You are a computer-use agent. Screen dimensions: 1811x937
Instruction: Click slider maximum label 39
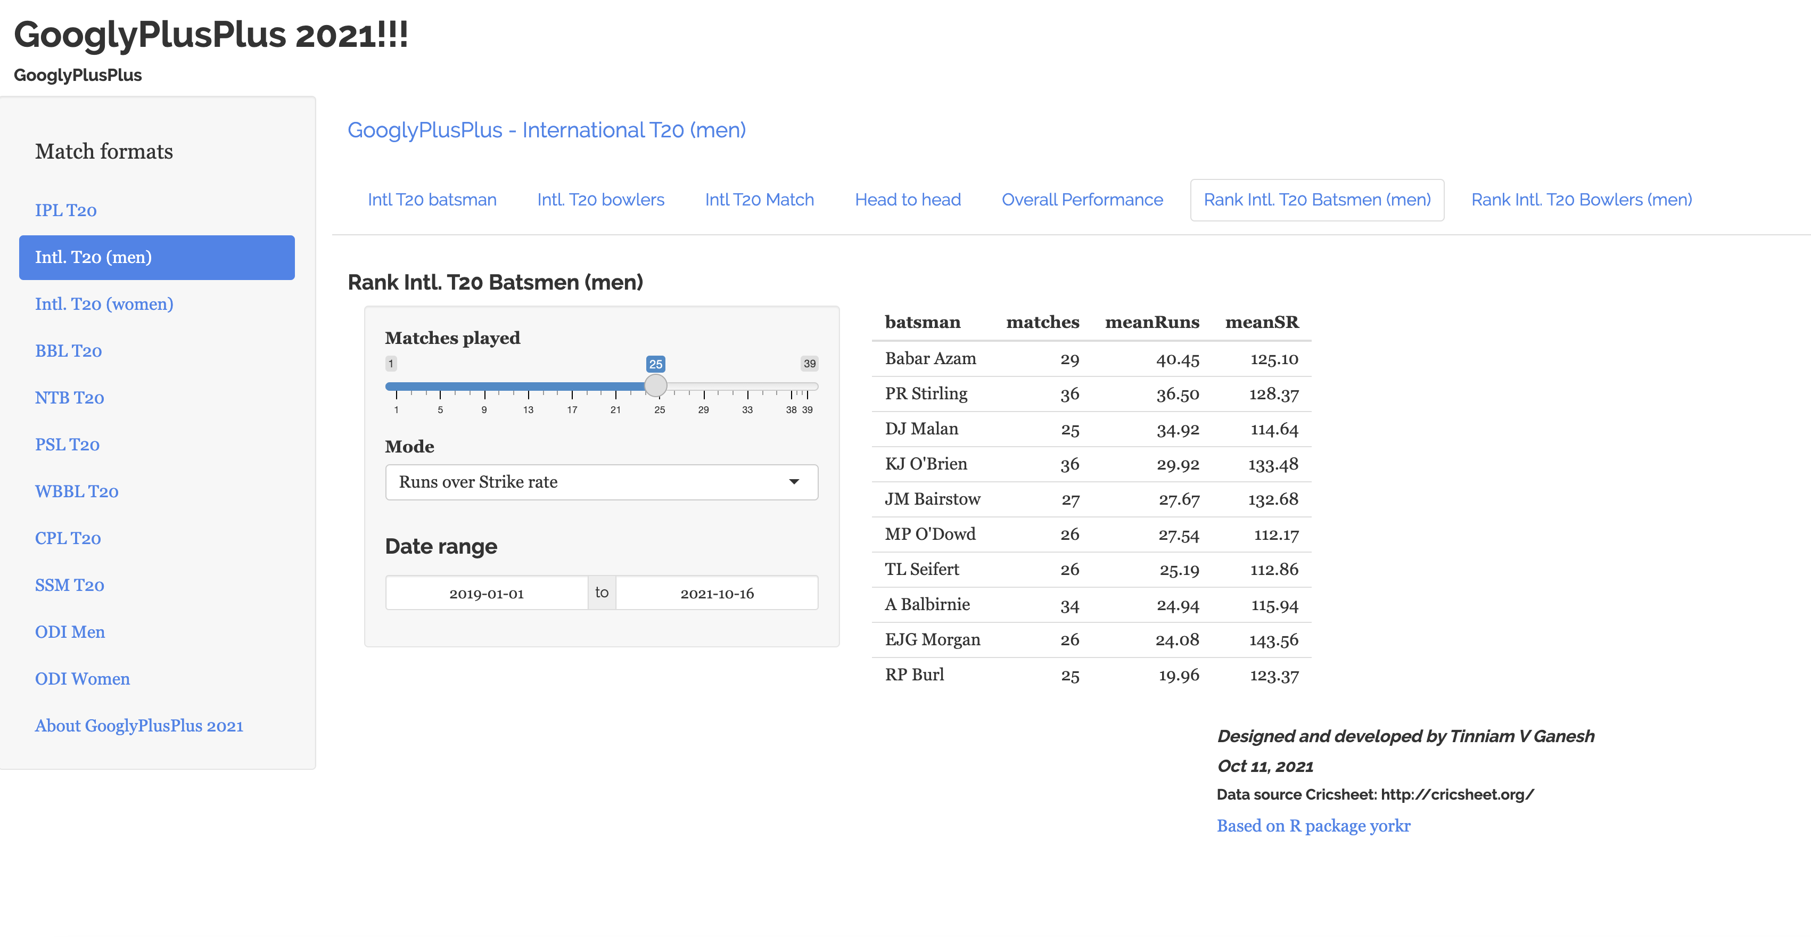coord(809,364)
